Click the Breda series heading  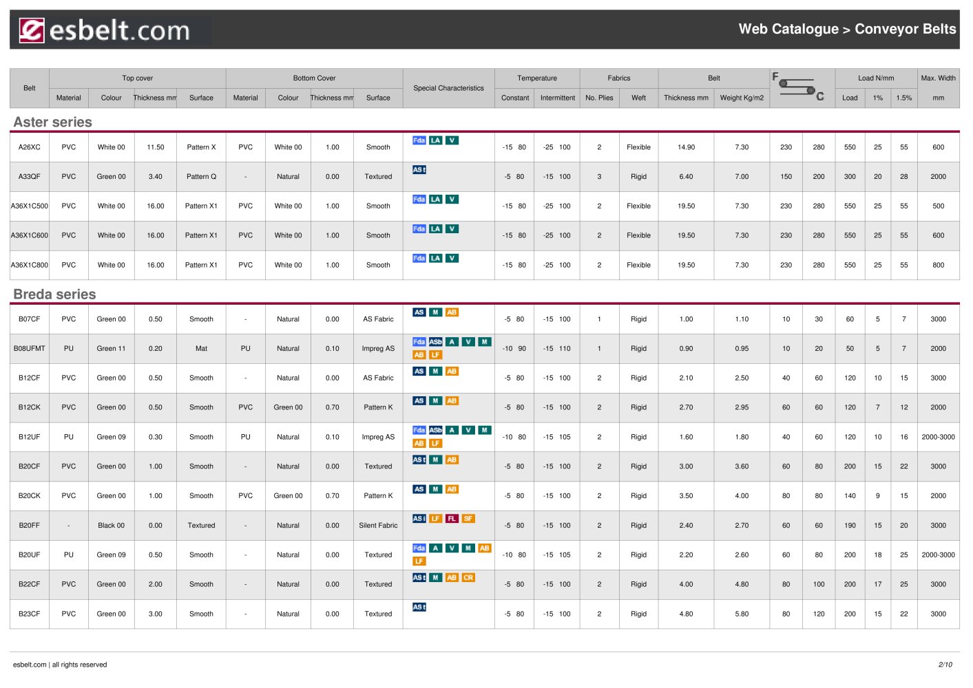(54, 294)
